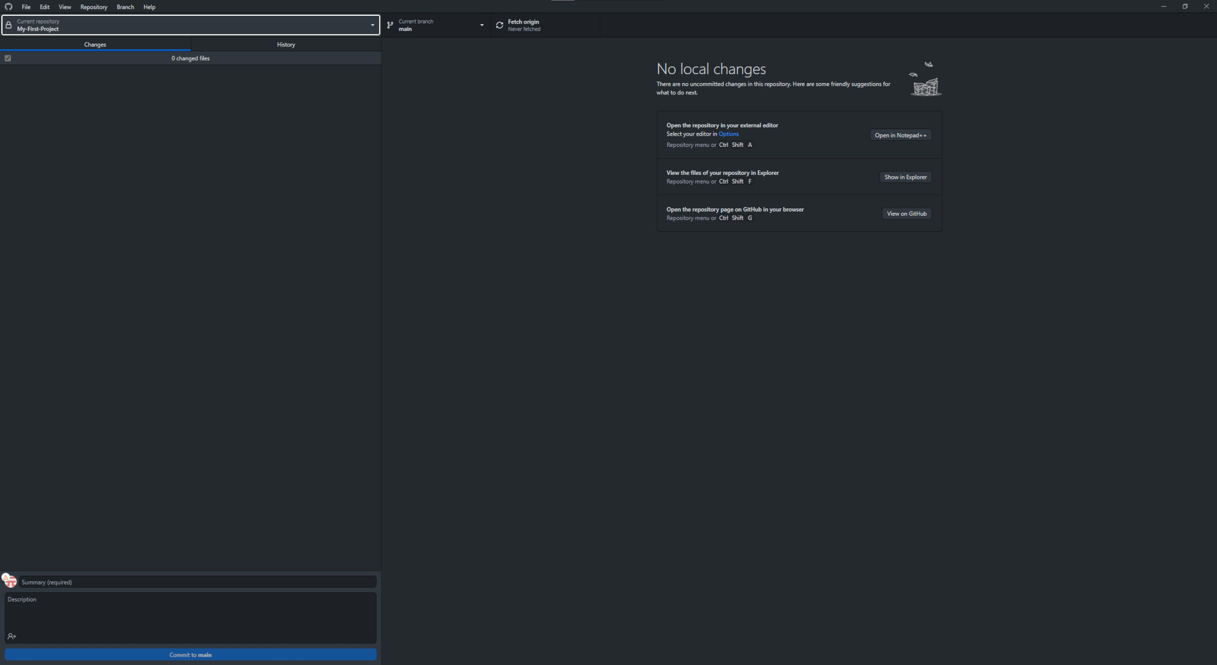This screenshot has width=1217, height=665.
Task: Click the 'No local changes' heading
Action: [x=711, y=68]
